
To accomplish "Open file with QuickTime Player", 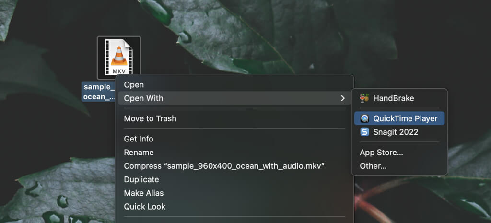I will point(399,119).
